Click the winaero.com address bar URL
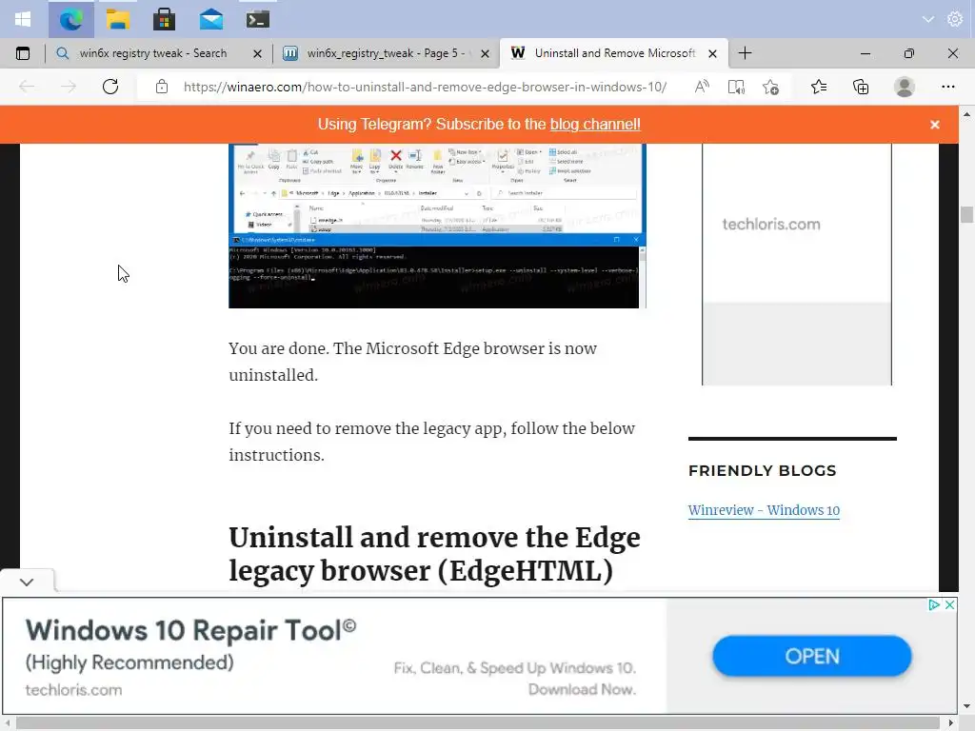This screenshot has height=731, width=975. point(425,87)
